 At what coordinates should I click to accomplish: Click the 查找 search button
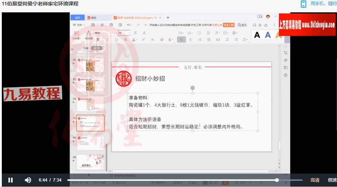pyautogui.click(x=242, y=25)
